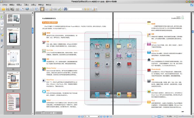This screenshot has width=194, height=118.
Task: Open the attachments panel paperclip icon
Action: (x=2, y=40)
